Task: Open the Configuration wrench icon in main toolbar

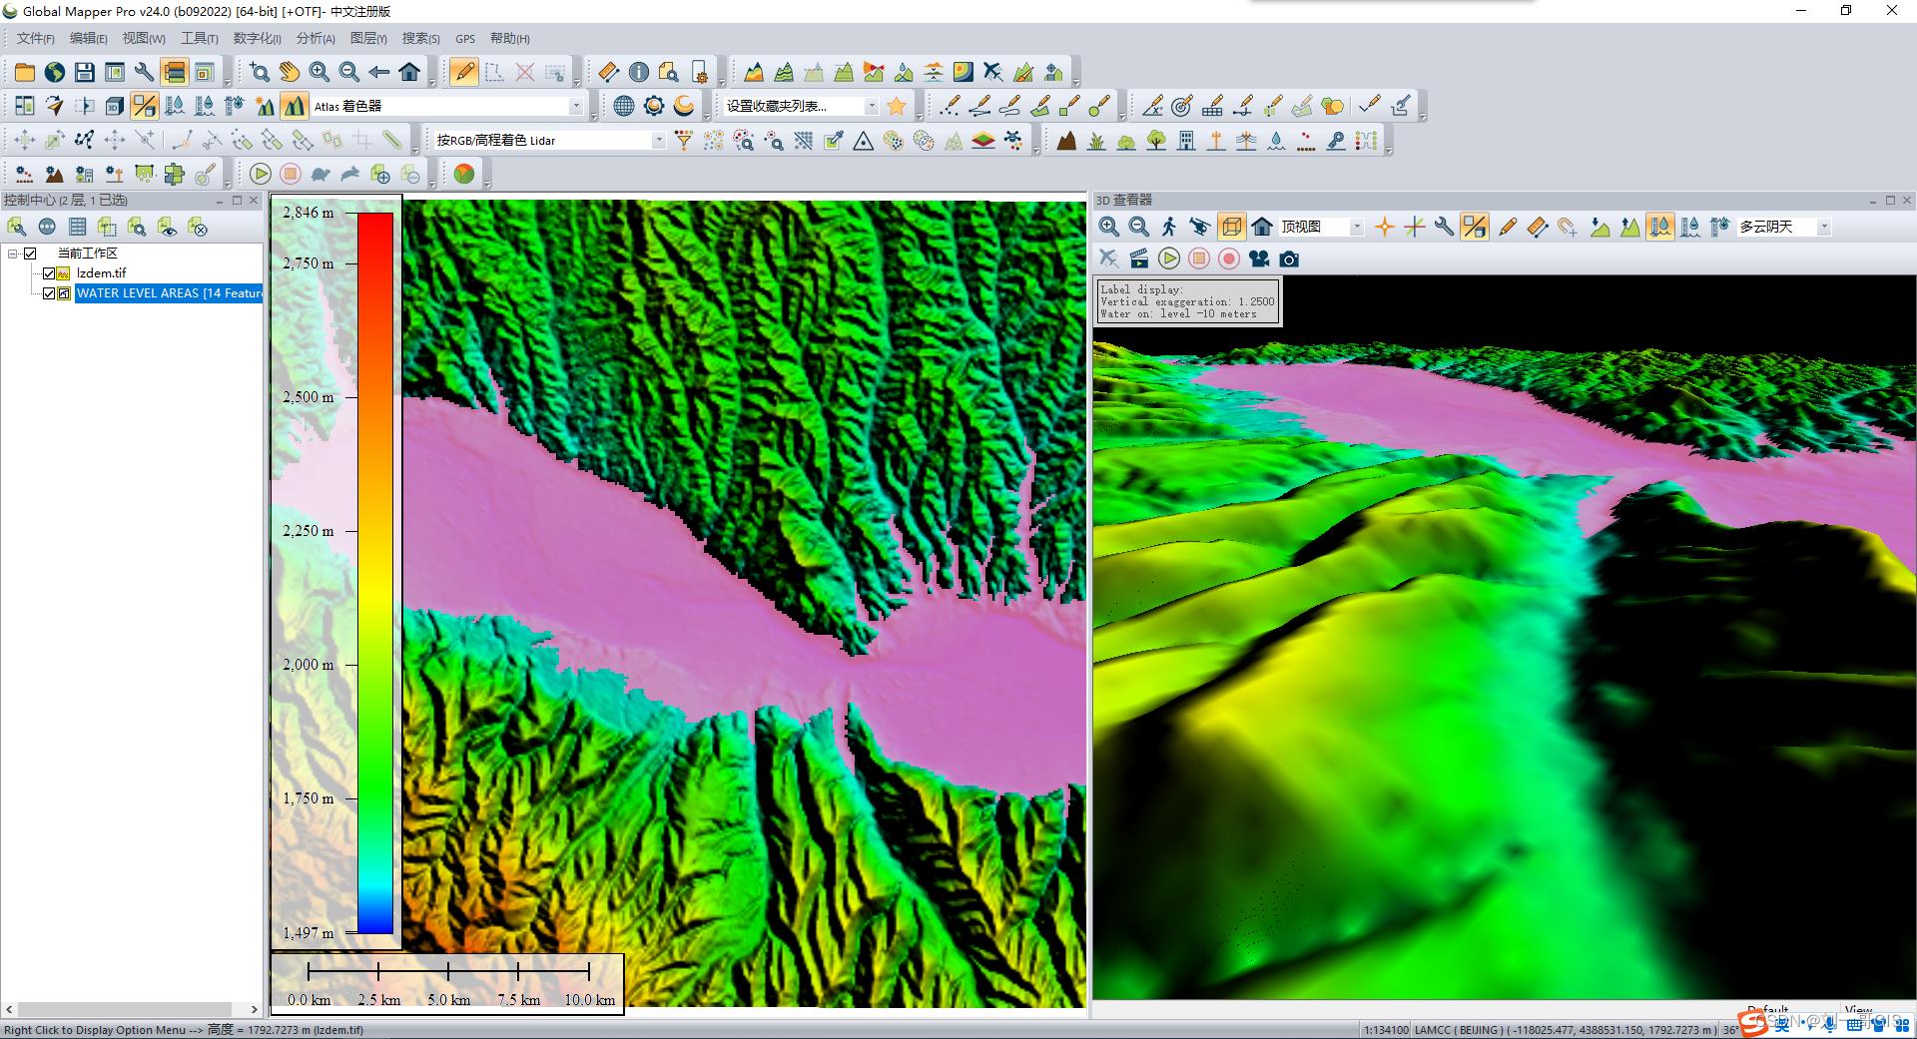Action: click(145, 72)
